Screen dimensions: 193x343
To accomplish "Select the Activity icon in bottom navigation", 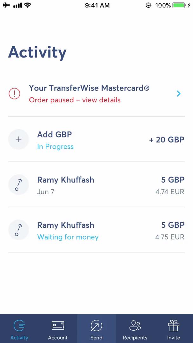I will point(19,325).
